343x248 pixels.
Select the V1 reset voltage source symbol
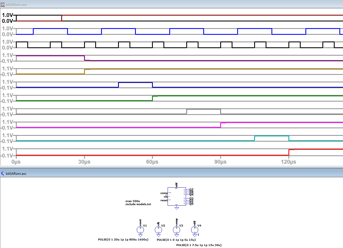pos(140,230)
